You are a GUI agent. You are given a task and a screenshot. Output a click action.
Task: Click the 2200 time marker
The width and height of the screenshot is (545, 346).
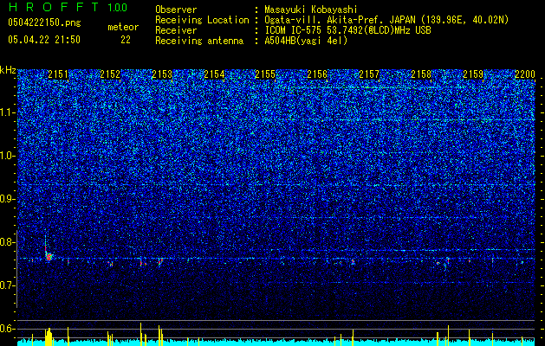(525, 74)
